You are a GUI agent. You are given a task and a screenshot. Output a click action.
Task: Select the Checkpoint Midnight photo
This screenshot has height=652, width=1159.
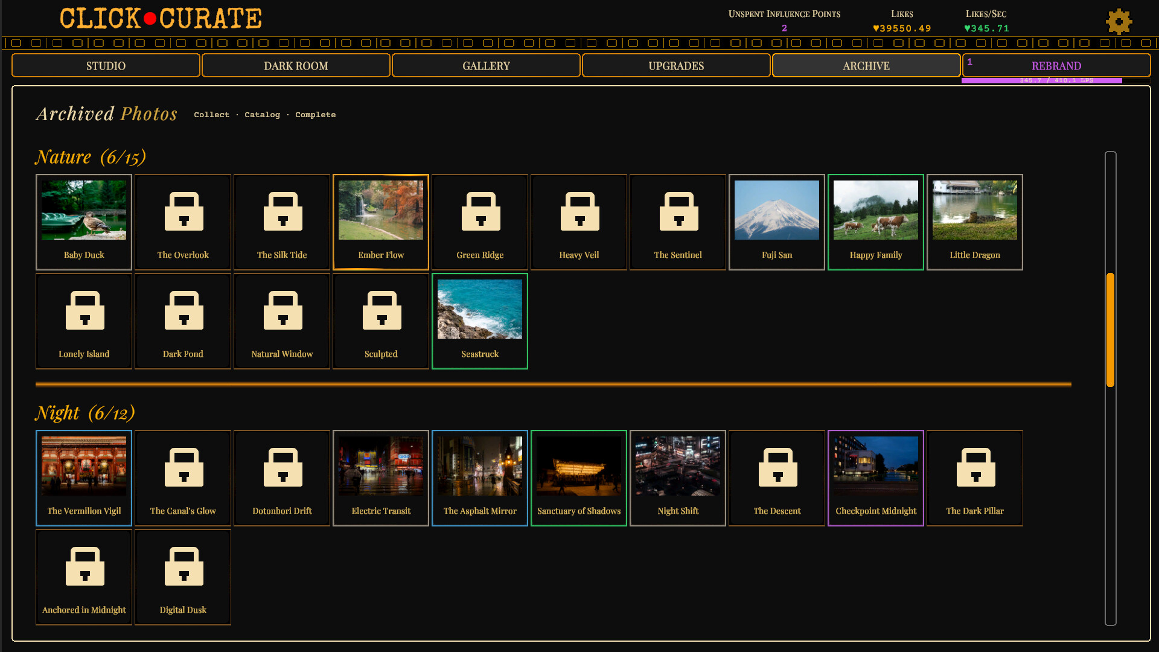tap(876, 466)
